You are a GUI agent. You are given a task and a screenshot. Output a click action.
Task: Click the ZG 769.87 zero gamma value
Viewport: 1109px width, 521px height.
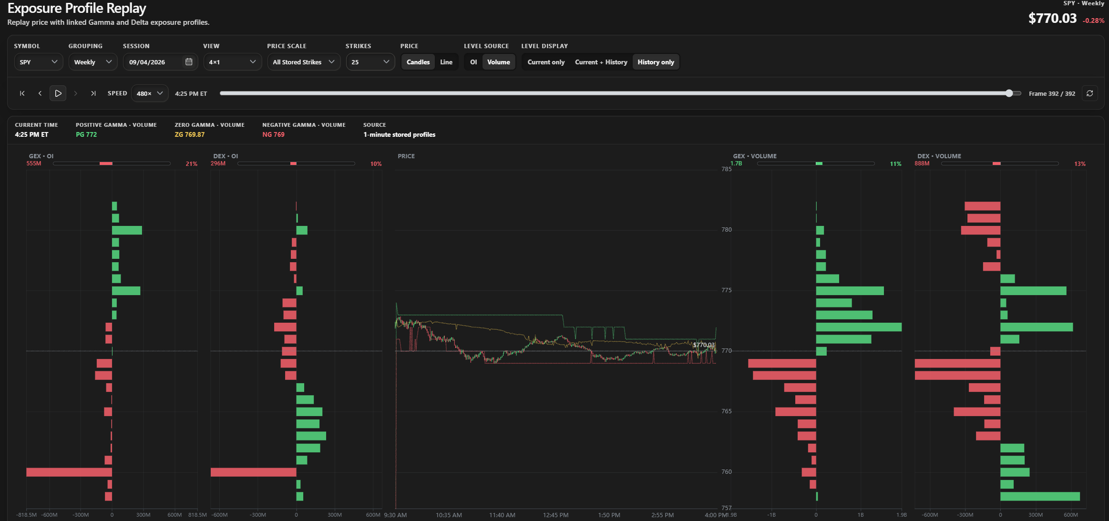190,134
